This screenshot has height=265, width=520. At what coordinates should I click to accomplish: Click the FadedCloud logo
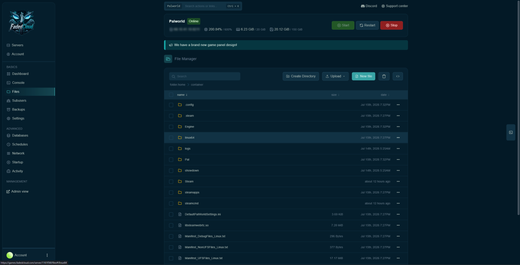22,22
